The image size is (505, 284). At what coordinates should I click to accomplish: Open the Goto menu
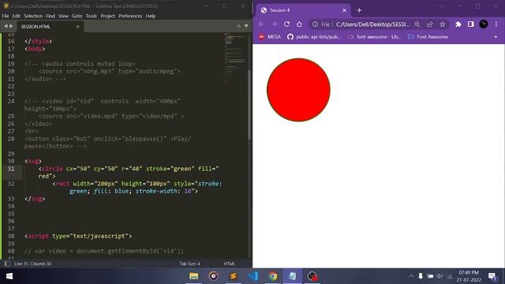(77, 16)
